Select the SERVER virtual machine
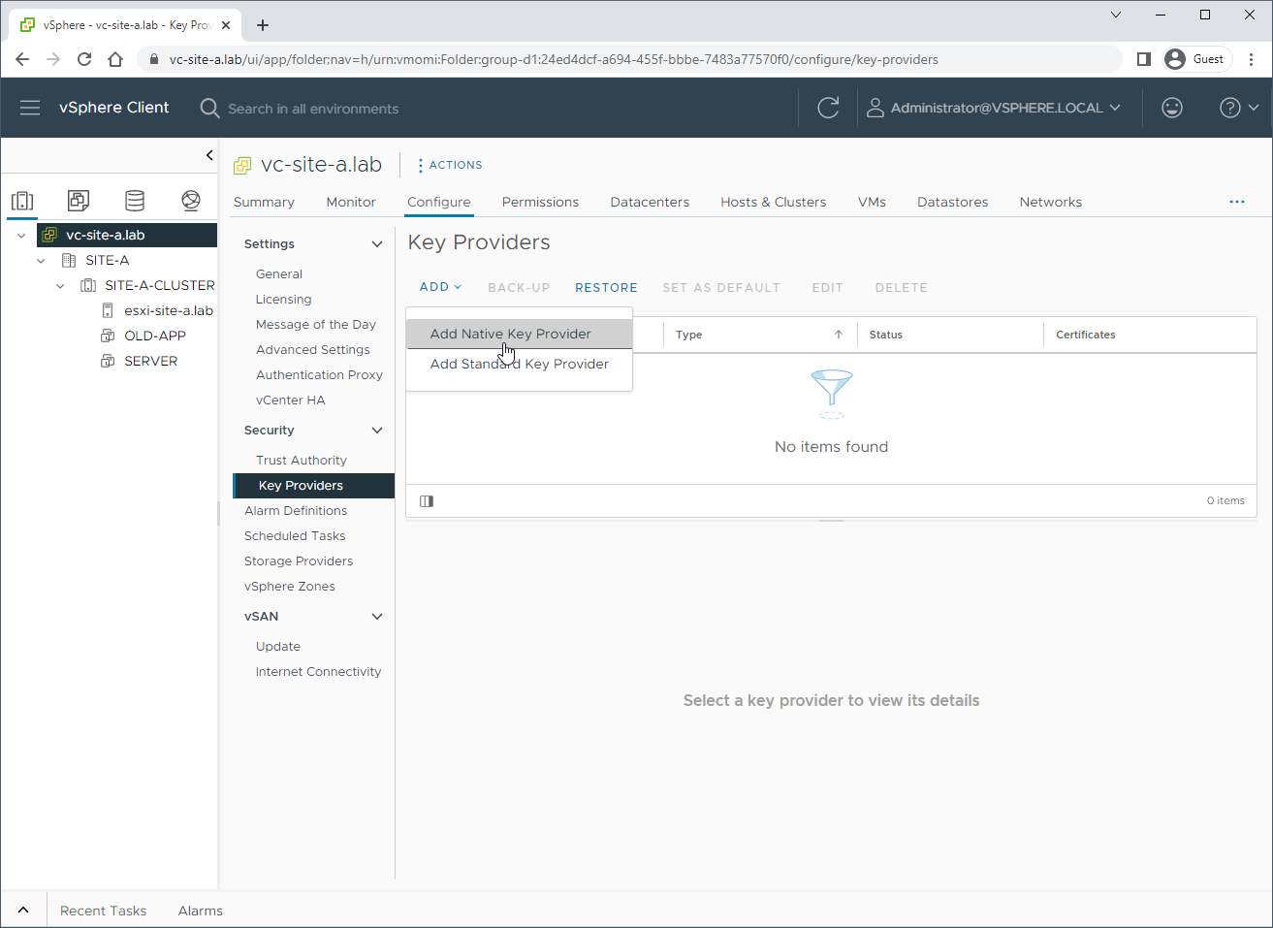Screen dimensions: 1273x928 [x=151, y=361]
